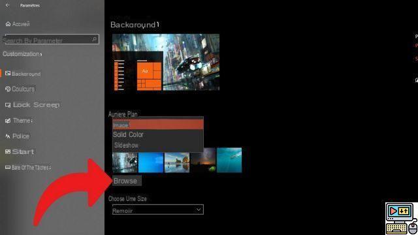
Task: Open the Remplir fit size dropdown
Action: pyautogui.click(x=158, y=210)
